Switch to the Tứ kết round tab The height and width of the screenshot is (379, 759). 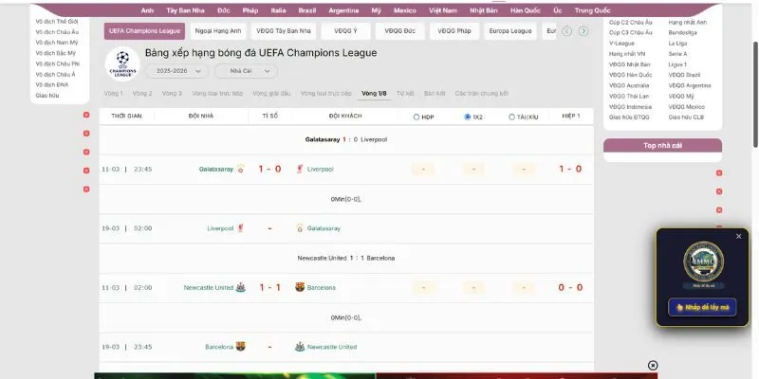(405, 94)
